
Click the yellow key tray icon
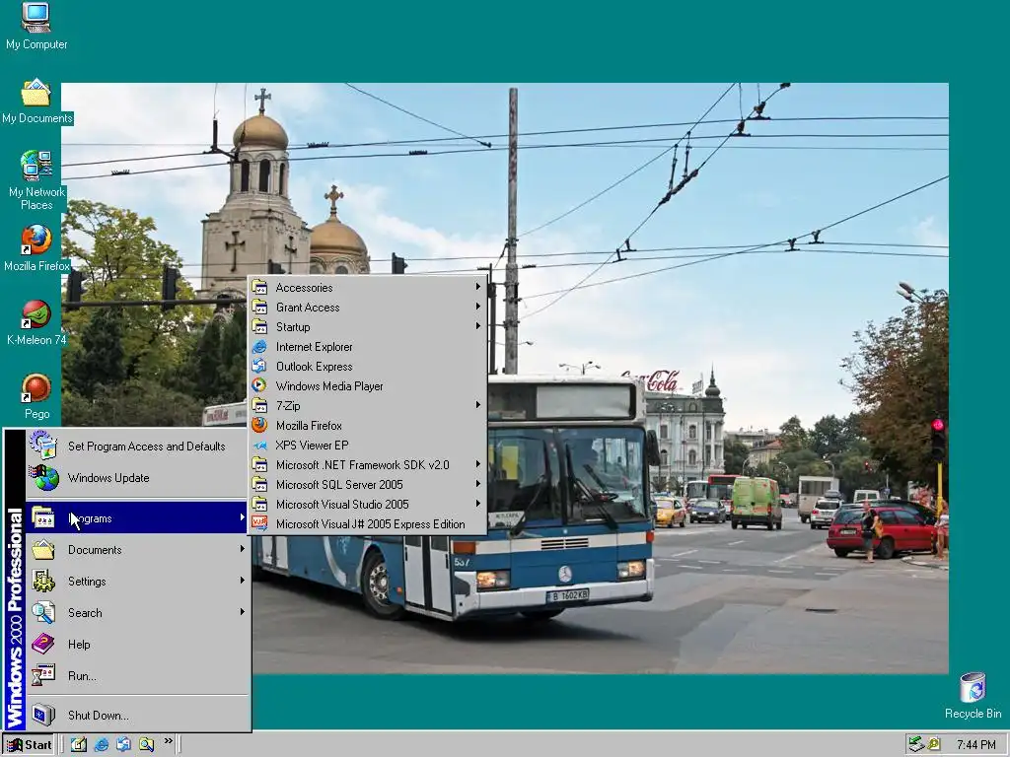click(933, 744)
